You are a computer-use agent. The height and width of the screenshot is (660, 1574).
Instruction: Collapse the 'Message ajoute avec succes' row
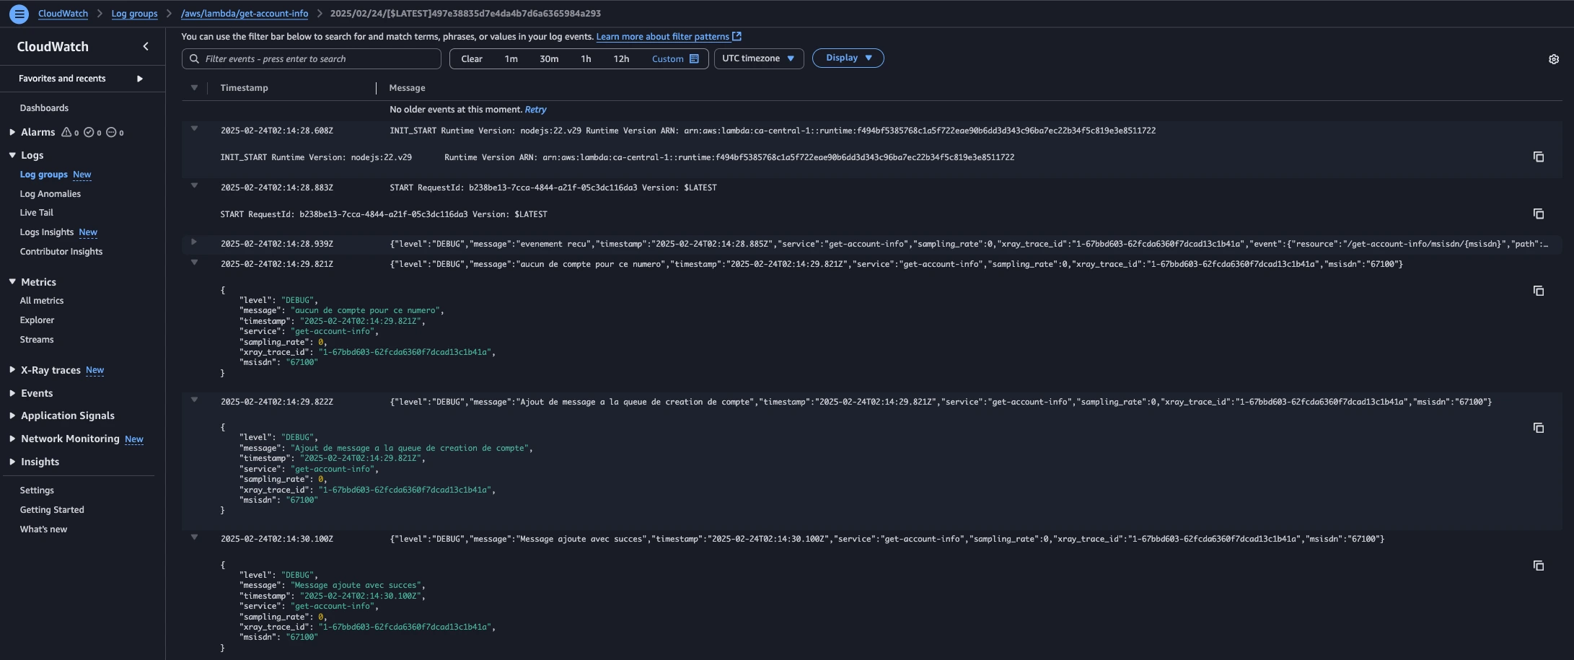pyautogui.click(x=194, y=537)
